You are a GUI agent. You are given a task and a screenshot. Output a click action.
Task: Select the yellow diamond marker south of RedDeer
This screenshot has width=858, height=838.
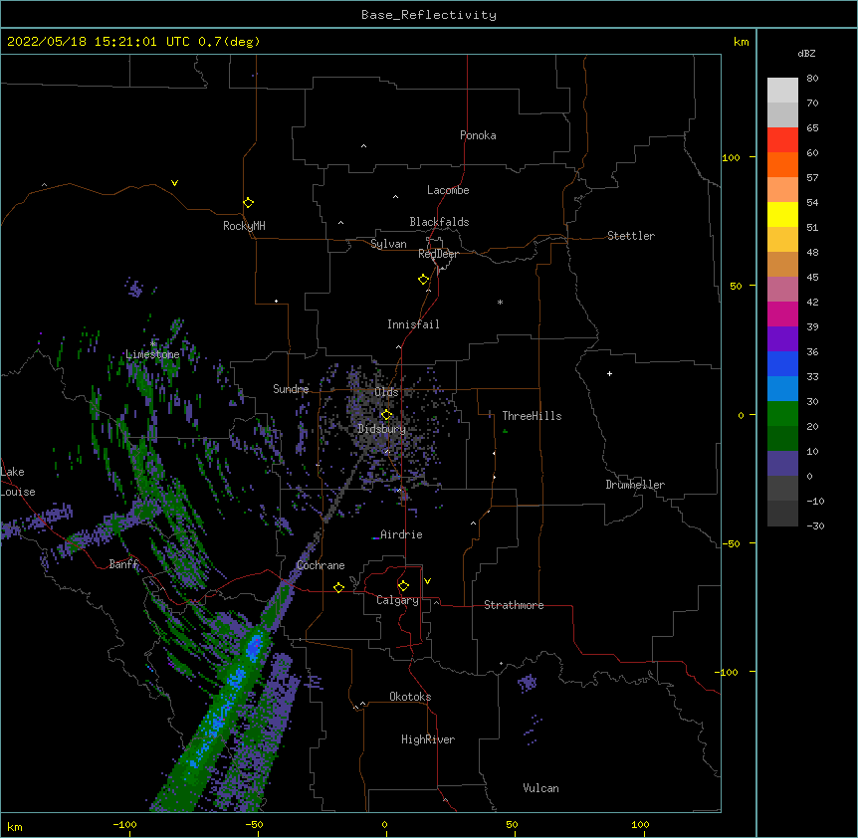tap(424, 280)
